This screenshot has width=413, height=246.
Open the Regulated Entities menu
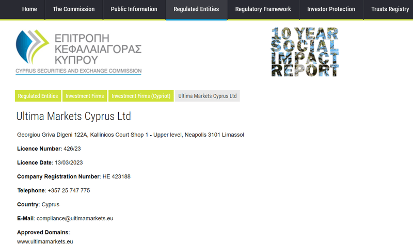196,9
